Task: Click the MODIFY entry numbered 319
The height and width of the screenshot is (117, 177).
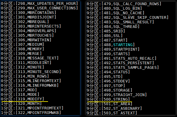Action: (x=22, y=99)
